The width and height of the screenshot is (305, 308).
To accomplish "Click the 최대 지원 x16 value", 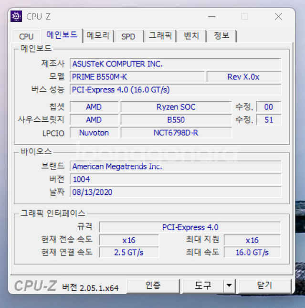I will [x=252, y=240].
